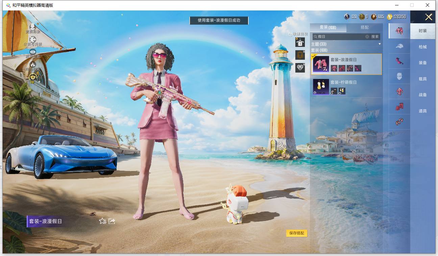Select the cap headwear category icon
The image size is (438, 256).
[x=399, y=46]
